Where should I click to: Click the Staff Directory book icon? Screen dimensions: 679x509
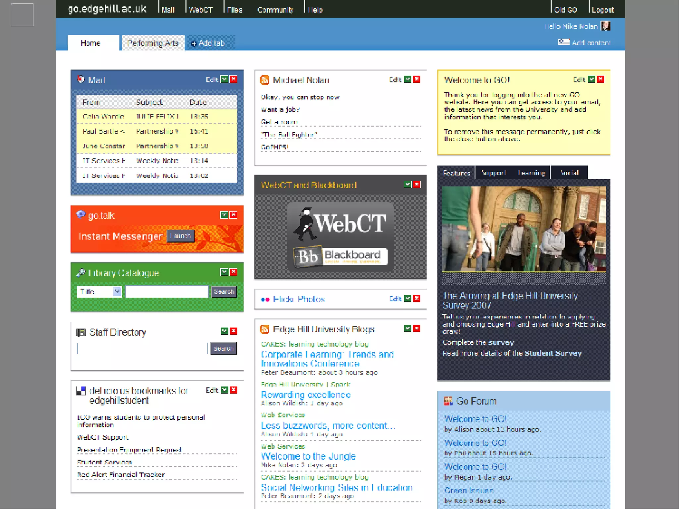81,332
